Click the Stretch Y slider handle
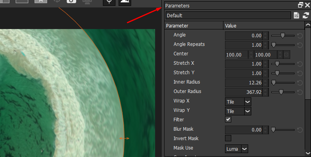This screenshot has height=157, width=311. pyautogui.click(x=277, y=73)
